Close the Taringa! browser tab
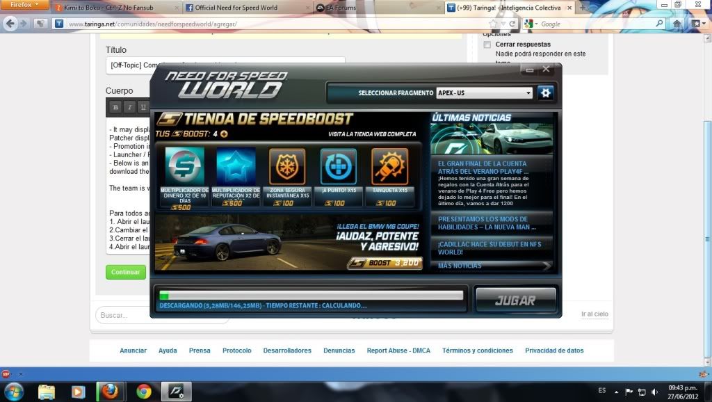712x402 pixels. pyautogui.click(x=569, y=8)
